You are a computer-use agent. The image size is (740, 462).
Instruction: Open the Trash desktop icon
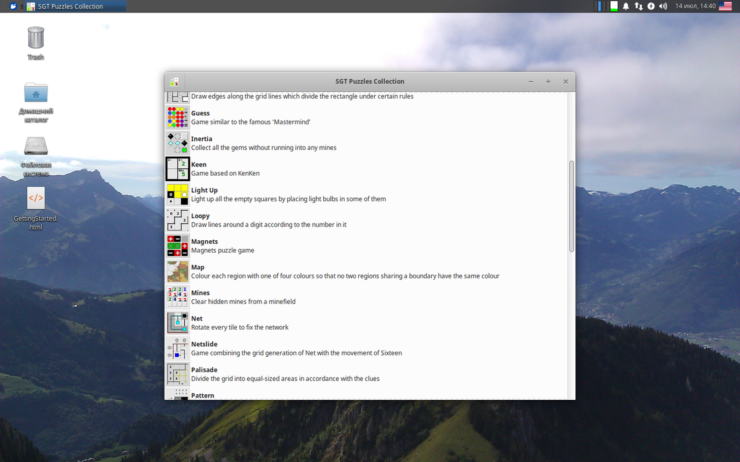click(x=36, y=38)
